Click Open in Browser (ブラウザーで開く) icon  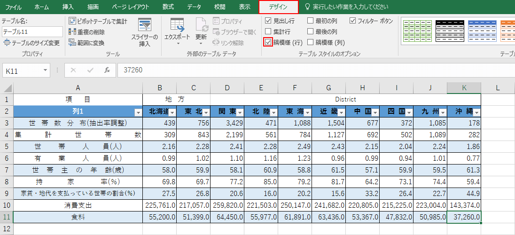coord(216,32)
